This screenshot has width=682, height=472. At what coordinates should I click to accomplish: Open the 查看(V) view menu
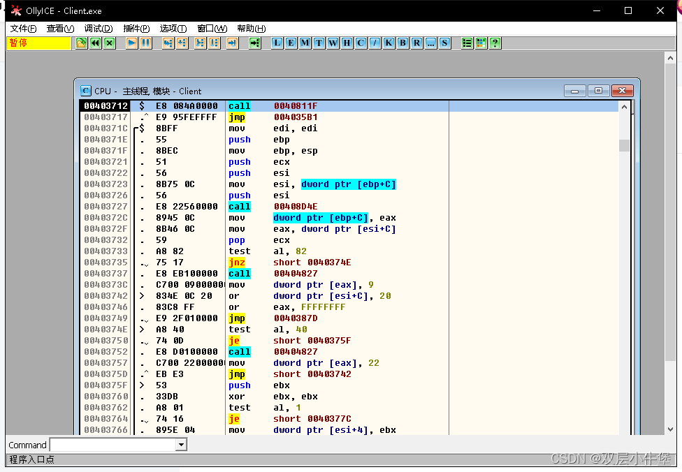point(61,29)
